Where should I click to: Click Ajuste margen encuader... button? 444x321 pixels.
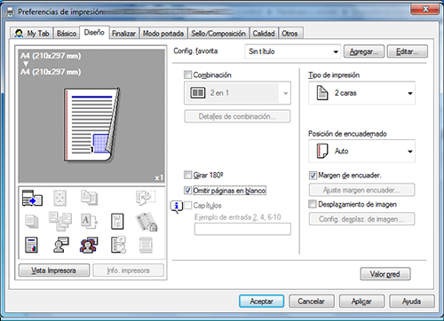point(361,190)
